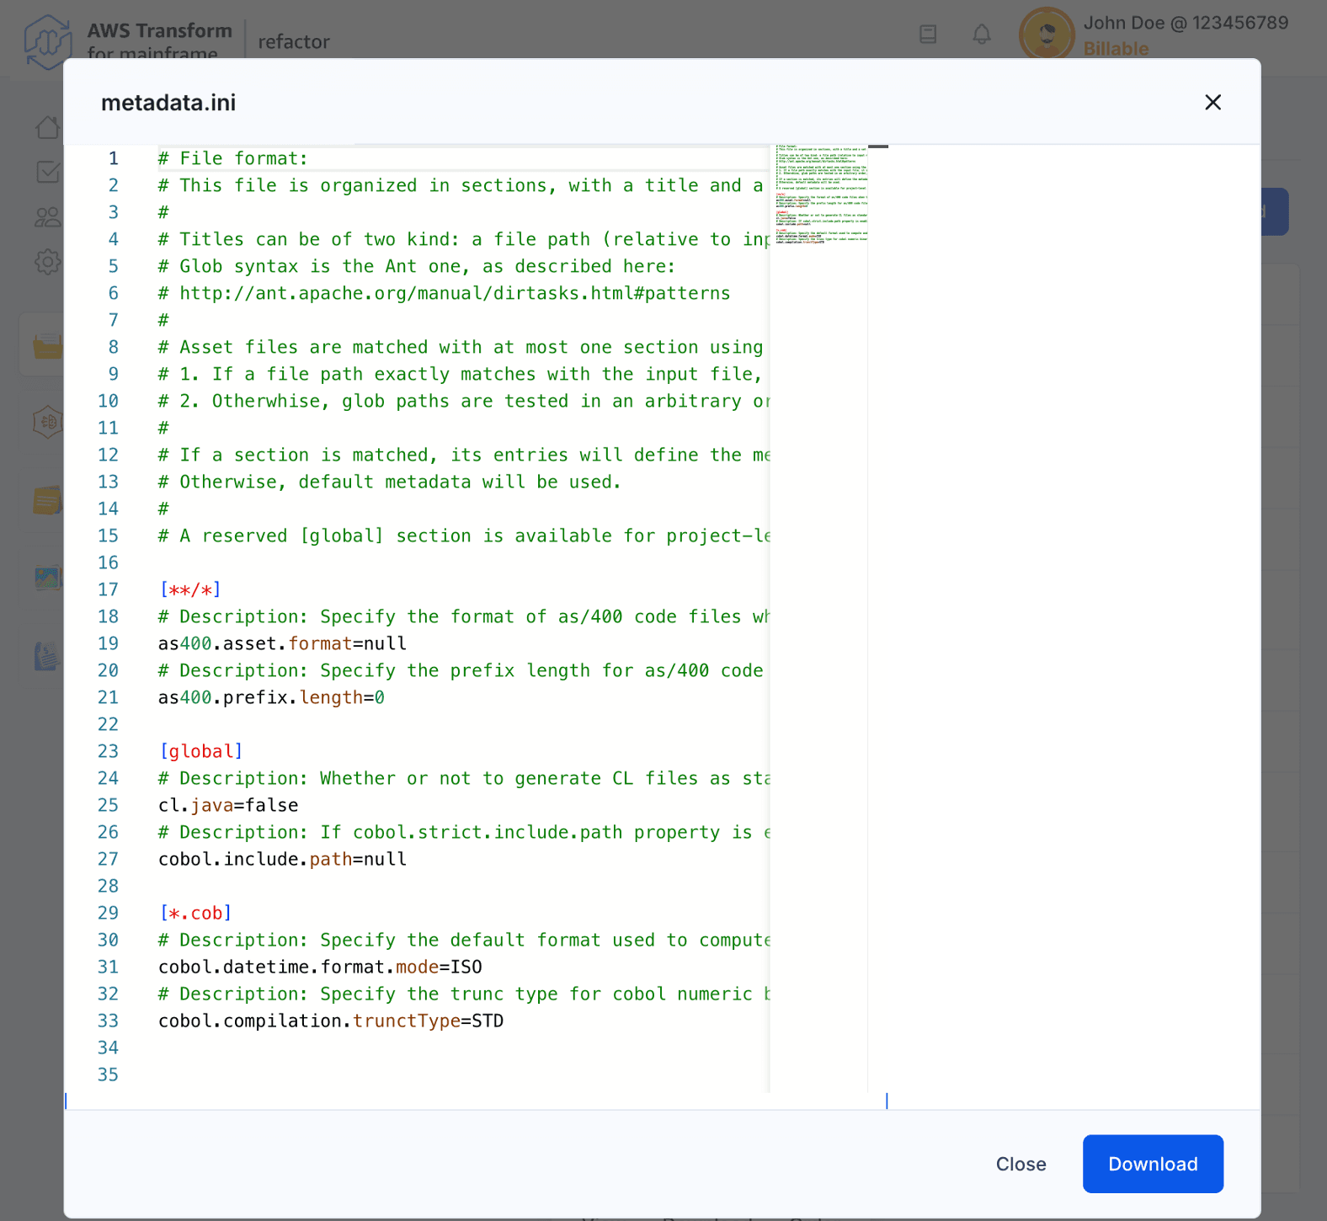
Task: Click the ant.apache.org URL on line 6
Action: pyautogui.click(x=455, y=293)
